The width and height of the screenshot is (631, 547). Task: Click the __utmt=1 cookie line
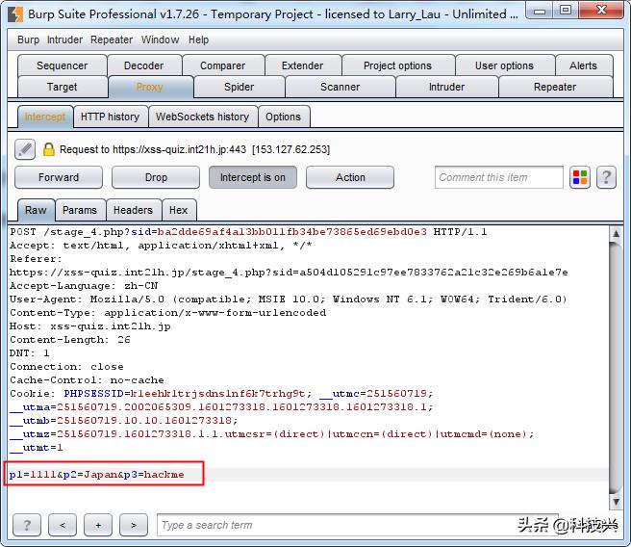tap(37, 448)
